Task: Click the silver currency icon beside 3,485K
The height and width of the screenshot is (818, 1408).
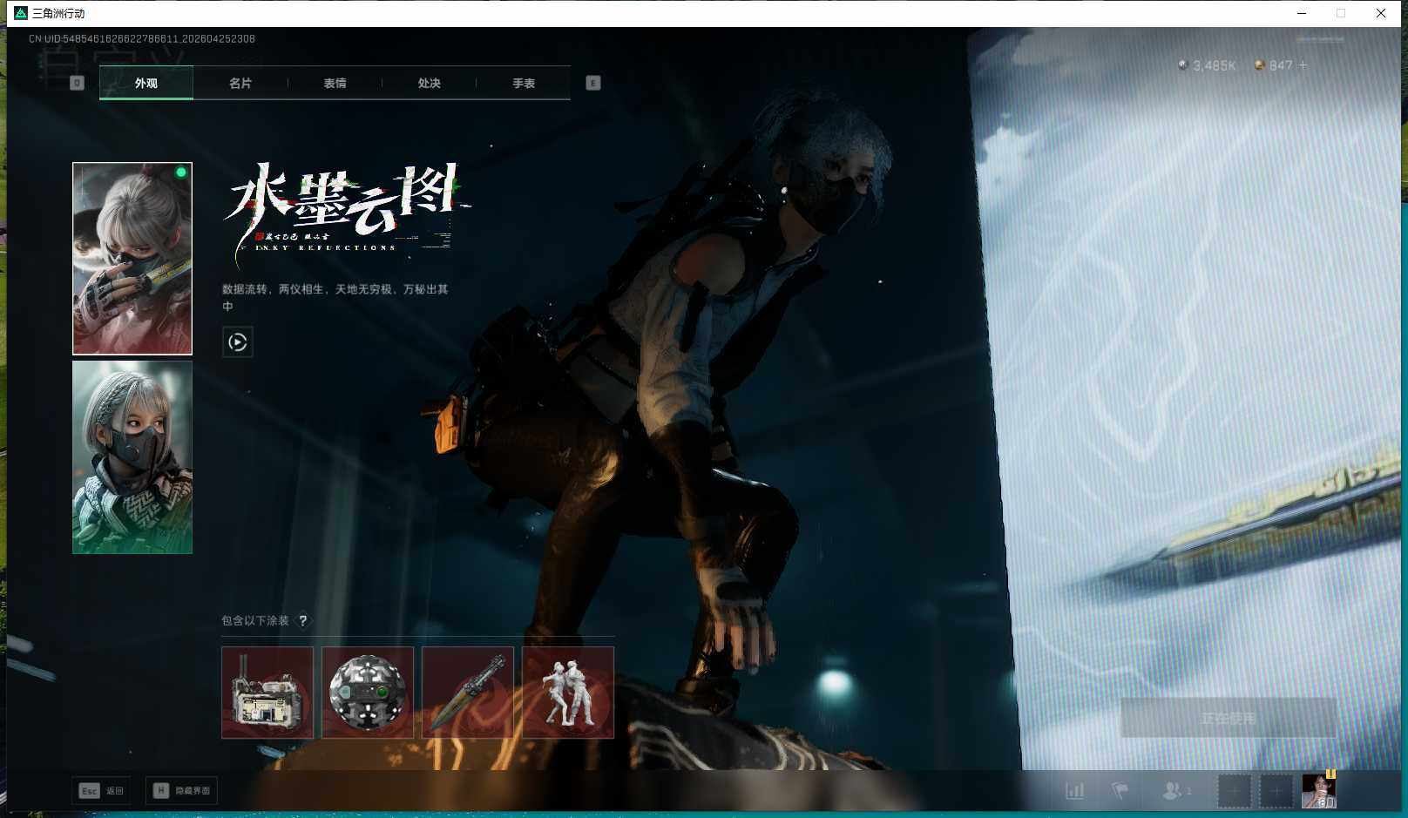Action: 1183,65
